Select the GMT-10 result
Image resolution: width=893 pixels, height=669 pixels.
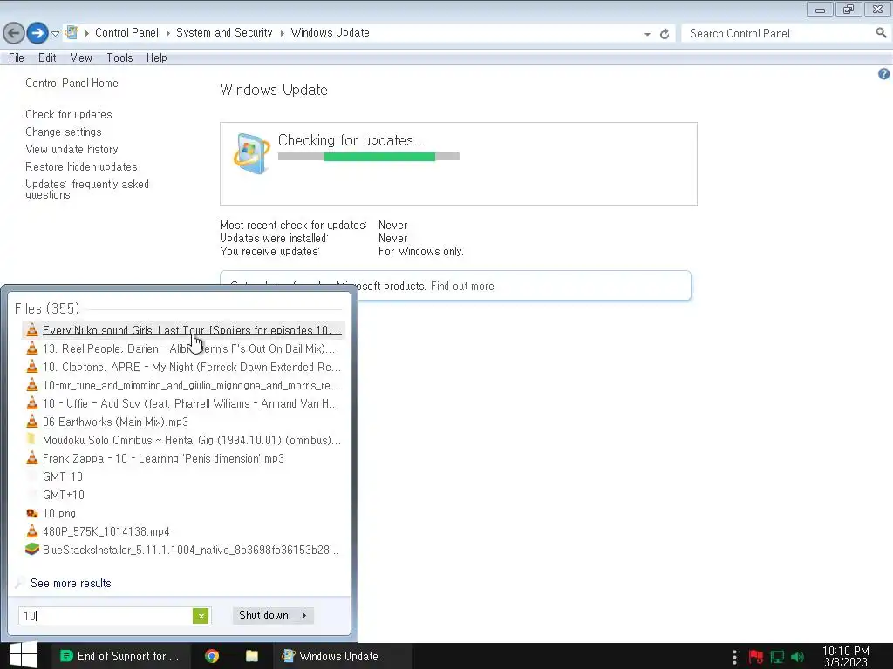pos(182,476)
